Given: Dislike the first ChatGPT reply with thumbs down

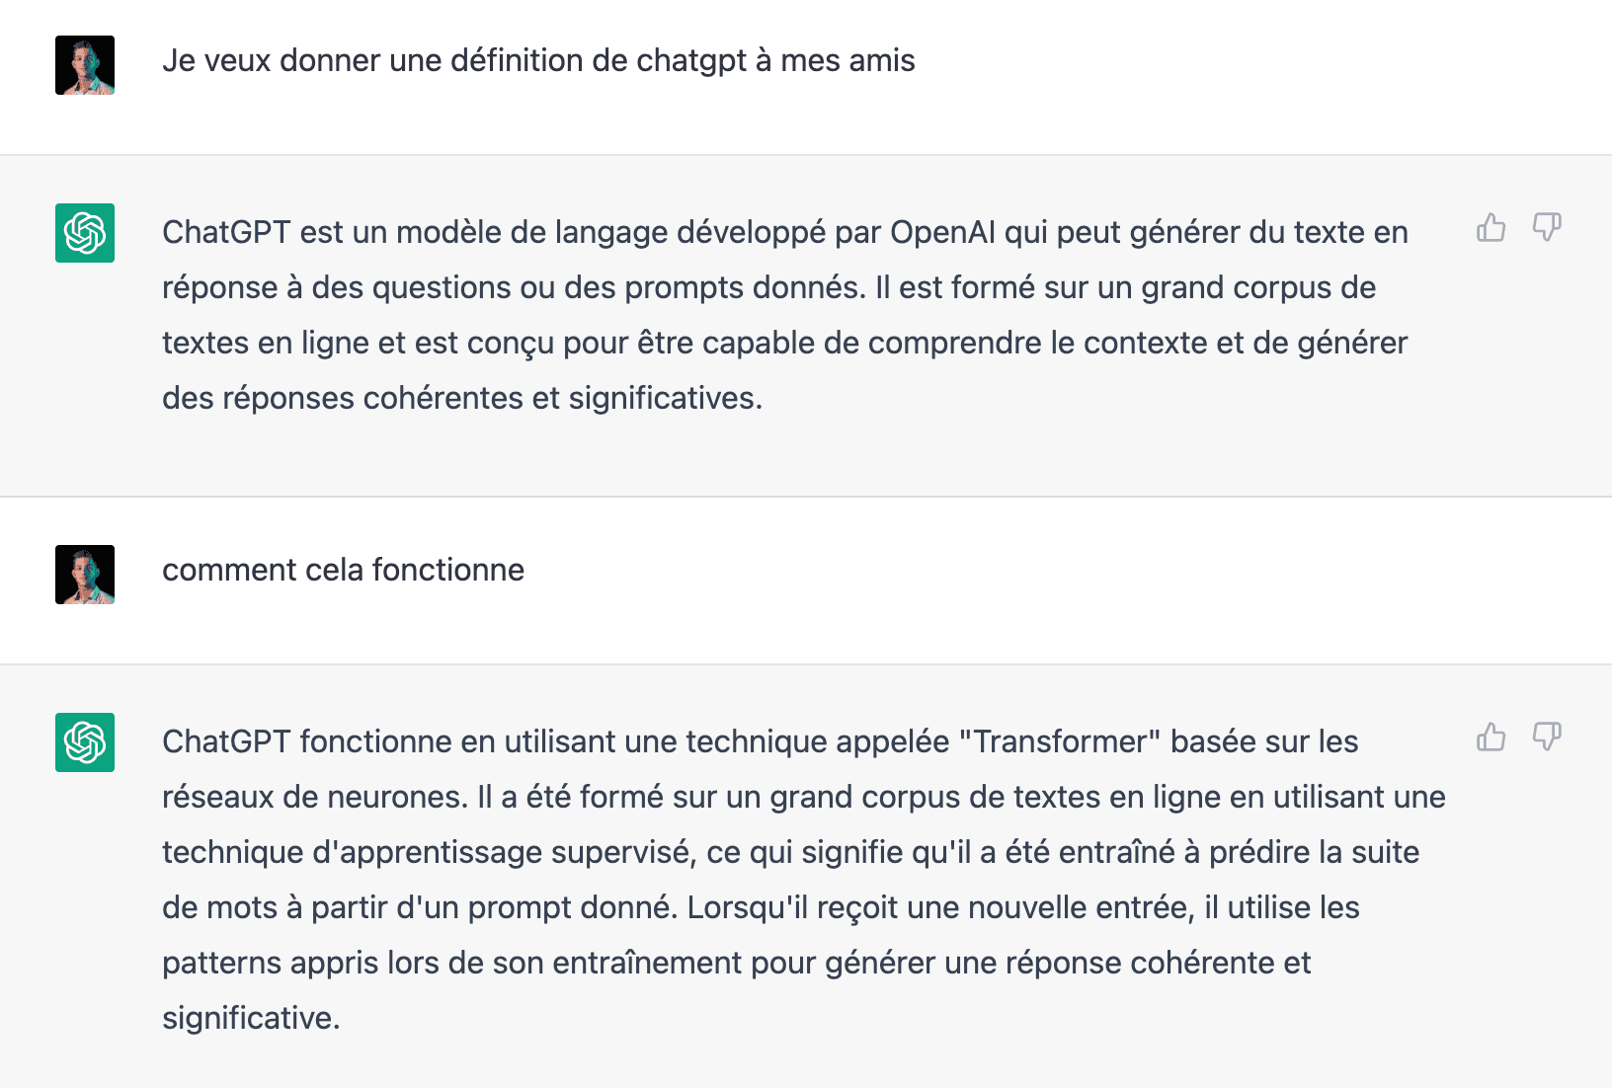Looking at the screenshot, I should [x=1546, y=228].
